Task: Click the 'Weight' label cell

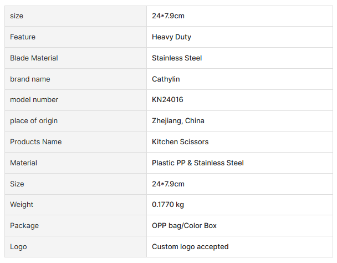Action: coord(22,205)
